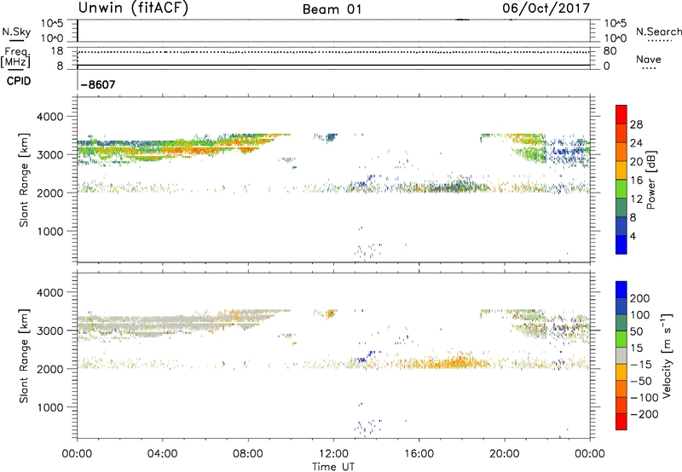Screen dimensions: 682x472
Task: Click the red bottom segment of the Velocity colorbar
Action: click(621, 422)
